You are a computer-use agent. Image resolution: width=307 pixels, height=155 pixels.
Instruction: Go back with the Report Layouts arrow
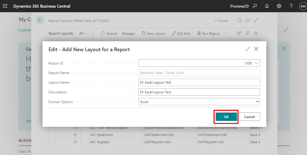click(40, 20)
